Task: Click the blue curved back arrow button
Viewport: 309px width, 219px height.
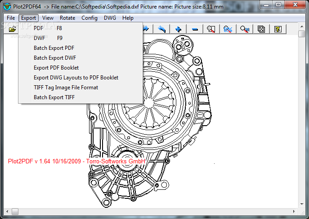Action: coord(161,29)
